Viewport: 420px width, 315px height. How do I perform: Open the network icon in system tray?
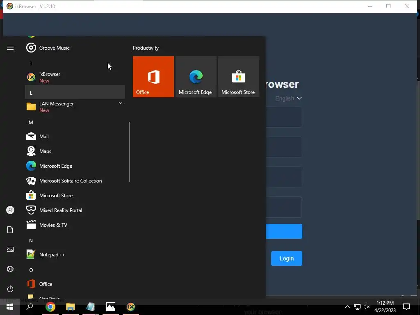pos(357,307)
